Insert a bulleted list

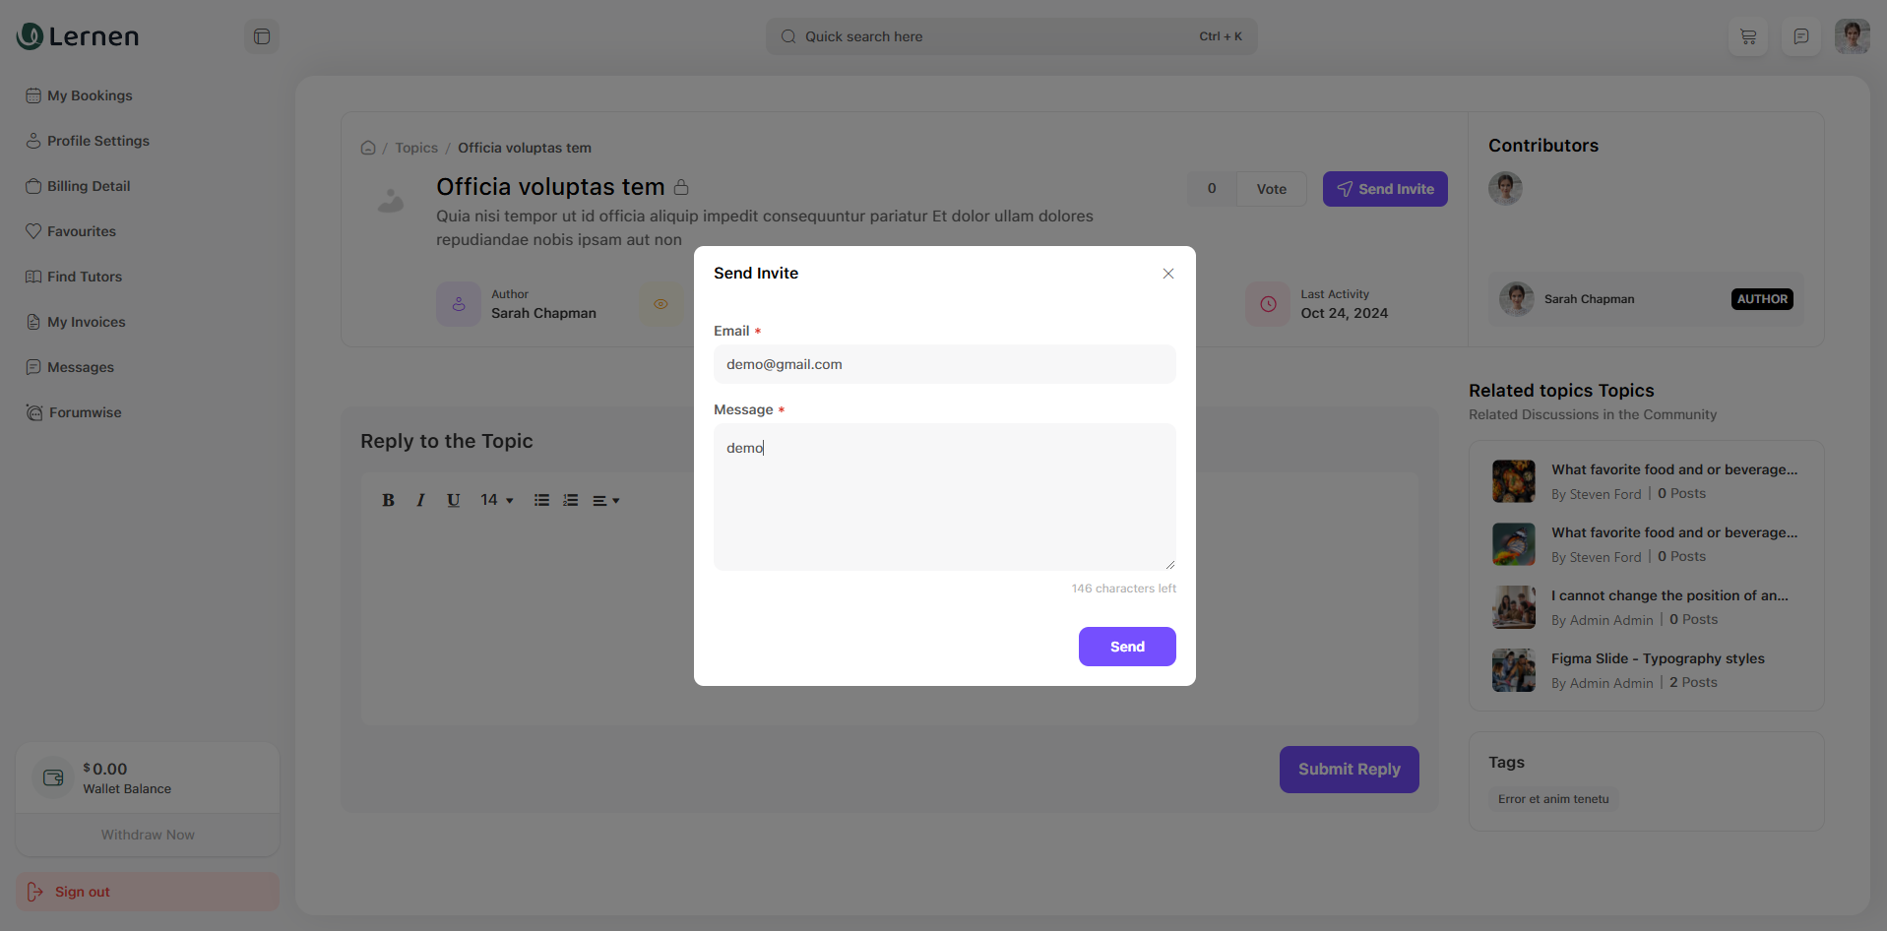click(541, 500)
